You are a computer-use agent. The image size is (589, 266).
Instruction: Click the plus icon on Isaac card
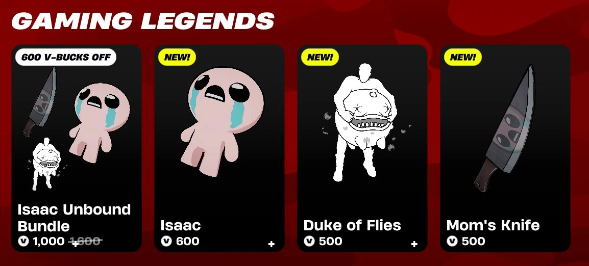pyautogui.click(x=271, y=244)
